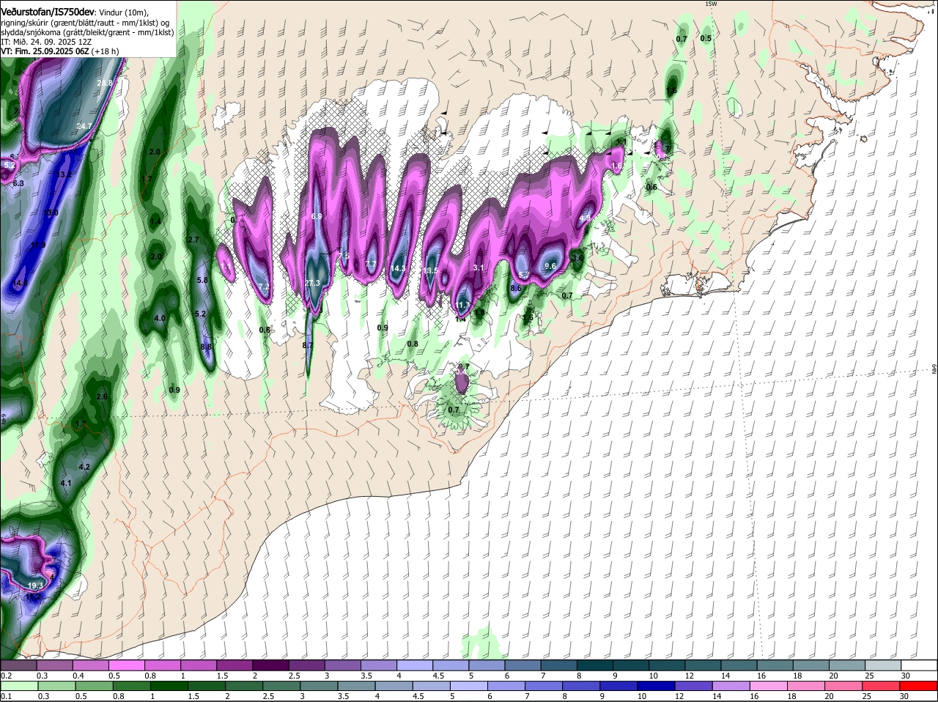Click the 3.6 value in the dark green spot
Image resolution: width=938 pixels, height=702 pixels.
point(577,258)
